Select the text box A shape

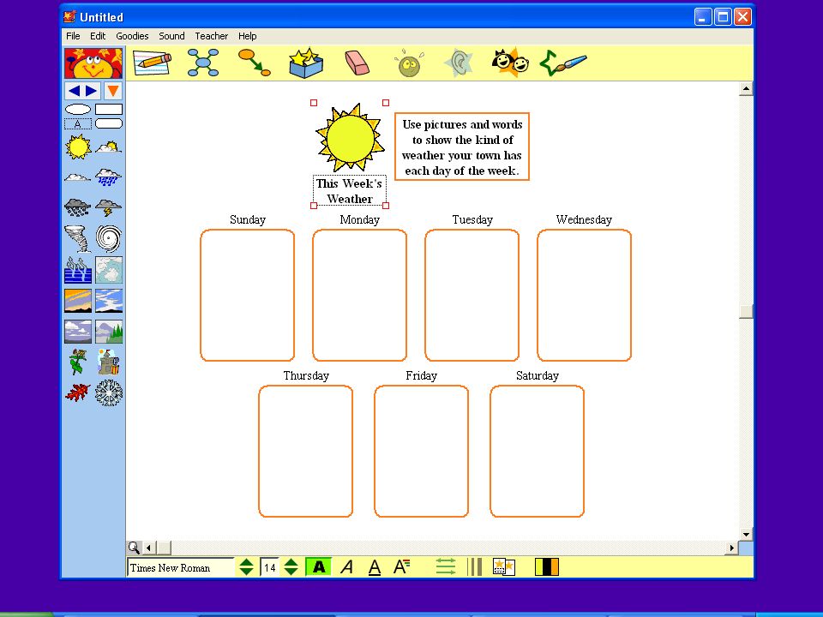tap(78, 123)
